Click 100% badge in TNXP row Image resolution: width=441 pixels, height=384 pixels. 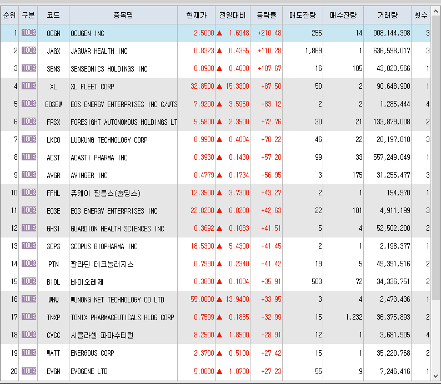29,317
